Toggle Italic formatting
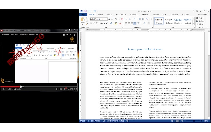Screen dimensions: 211x132 (x=94, y=23)
